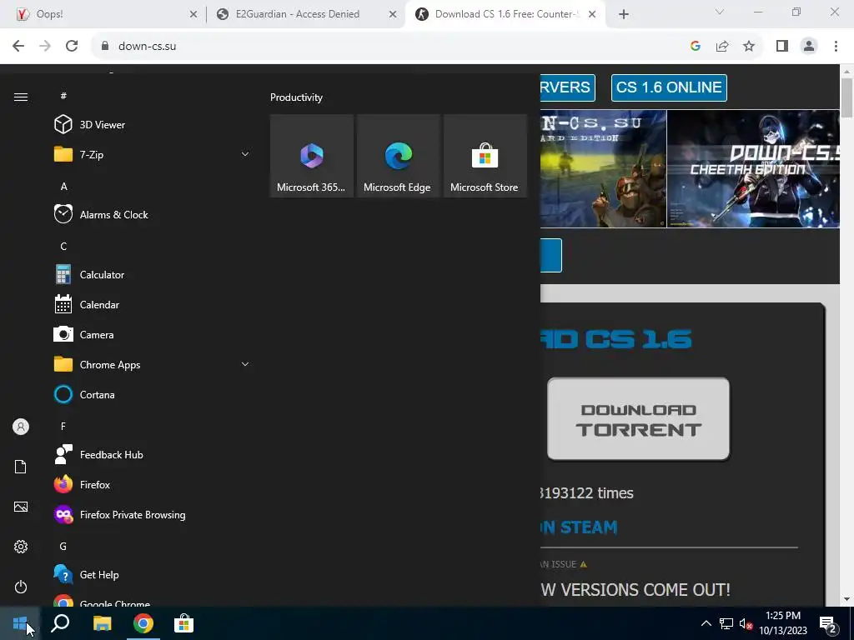Open the notification center icon

[x=828, y=623]
